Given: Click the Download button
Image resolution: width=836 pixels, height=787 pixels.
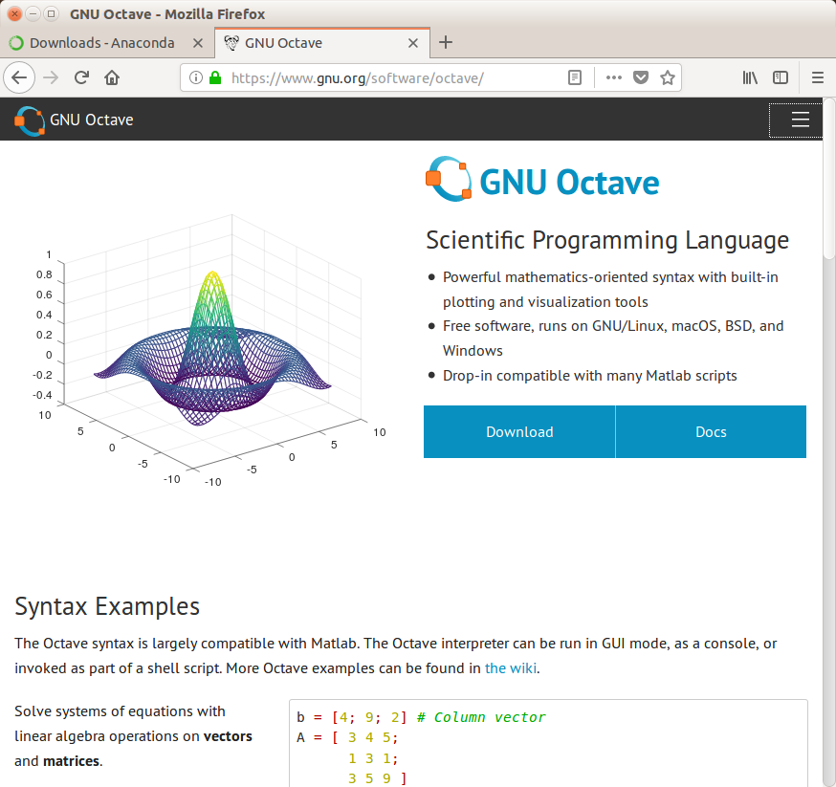Looking at the screenshot, I should 519,431.
